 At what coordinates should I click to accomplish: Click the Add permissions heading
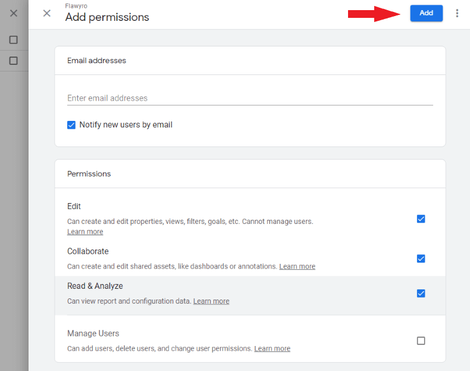pyautogui.click(x=107, y=17)
